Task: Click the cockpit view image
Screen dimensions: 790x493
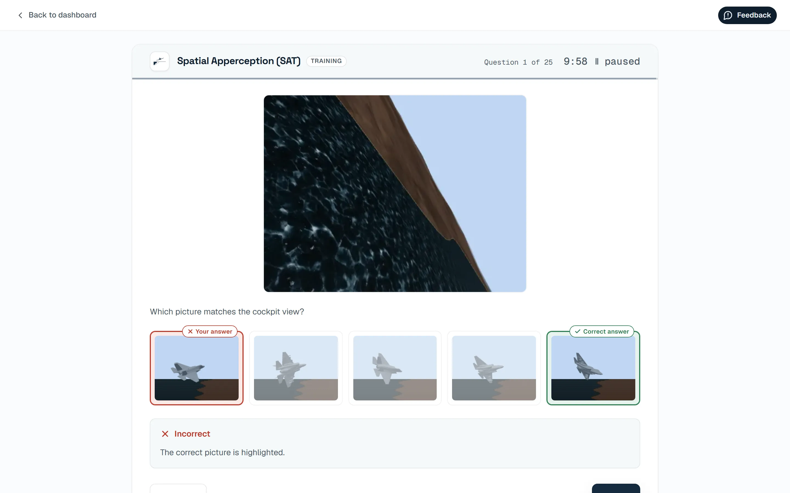Action: tap(395, 193)
